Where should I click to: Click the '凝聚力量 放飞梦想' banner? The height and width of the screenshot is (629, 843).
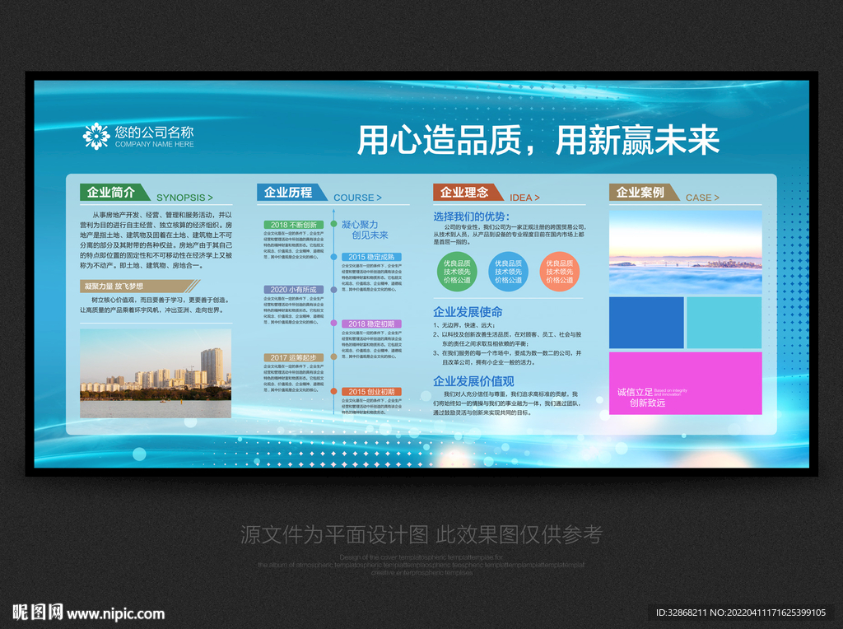[x=140, y=286]
